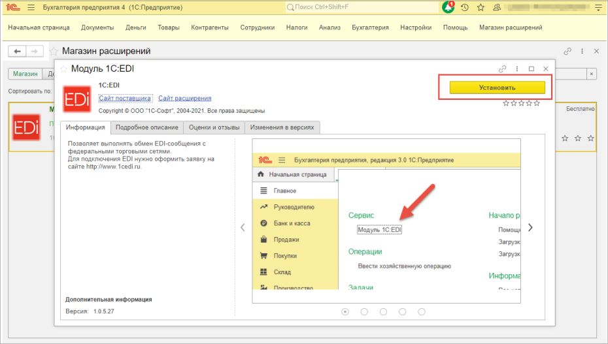Copy link of Модуль 1C:EDI dialog
This screenshot has height=344, width=608.
(503, 69)
